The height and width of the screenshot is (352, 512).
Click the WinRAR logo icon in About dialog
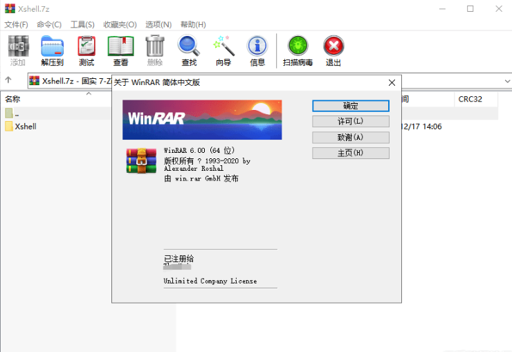[141, 161]
